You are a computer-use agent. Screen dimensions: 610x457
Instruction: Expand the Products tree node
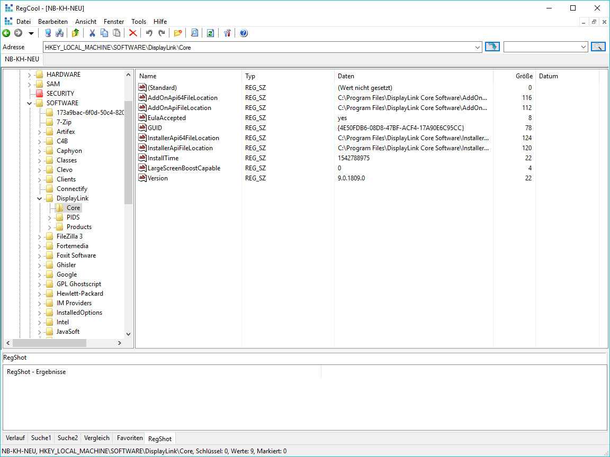pos(50,227)
